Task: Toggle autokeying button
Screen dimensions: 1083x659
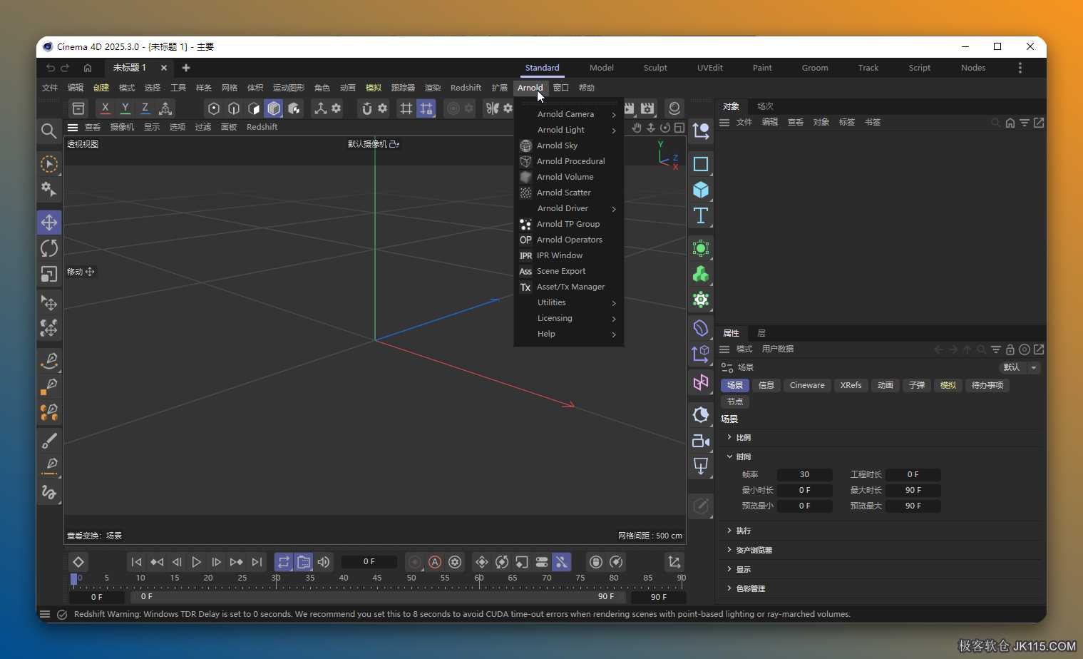Action: pyautogui.click(x=435, y=562)
